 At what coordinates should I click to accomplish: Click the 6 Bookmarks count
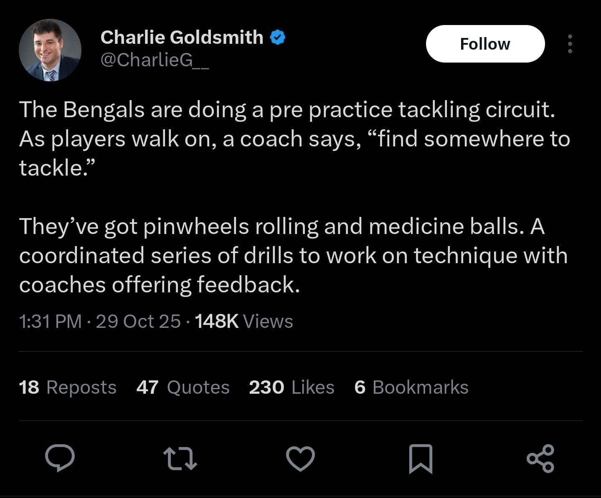pos(411,387)
